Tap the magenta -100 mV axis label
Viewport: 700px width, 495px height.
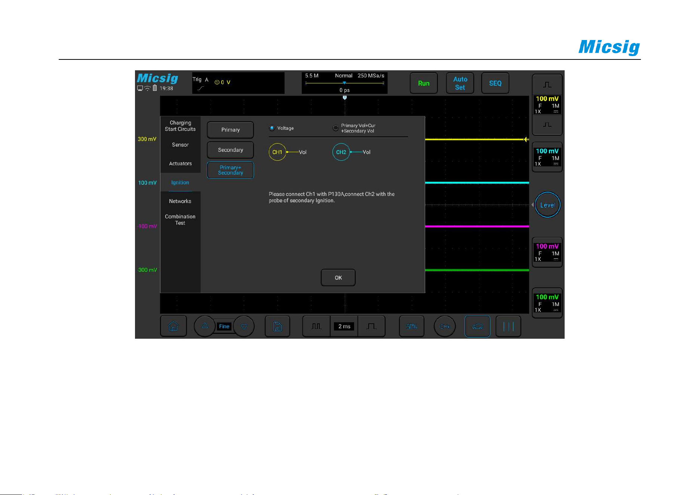[x=147, y=226]
